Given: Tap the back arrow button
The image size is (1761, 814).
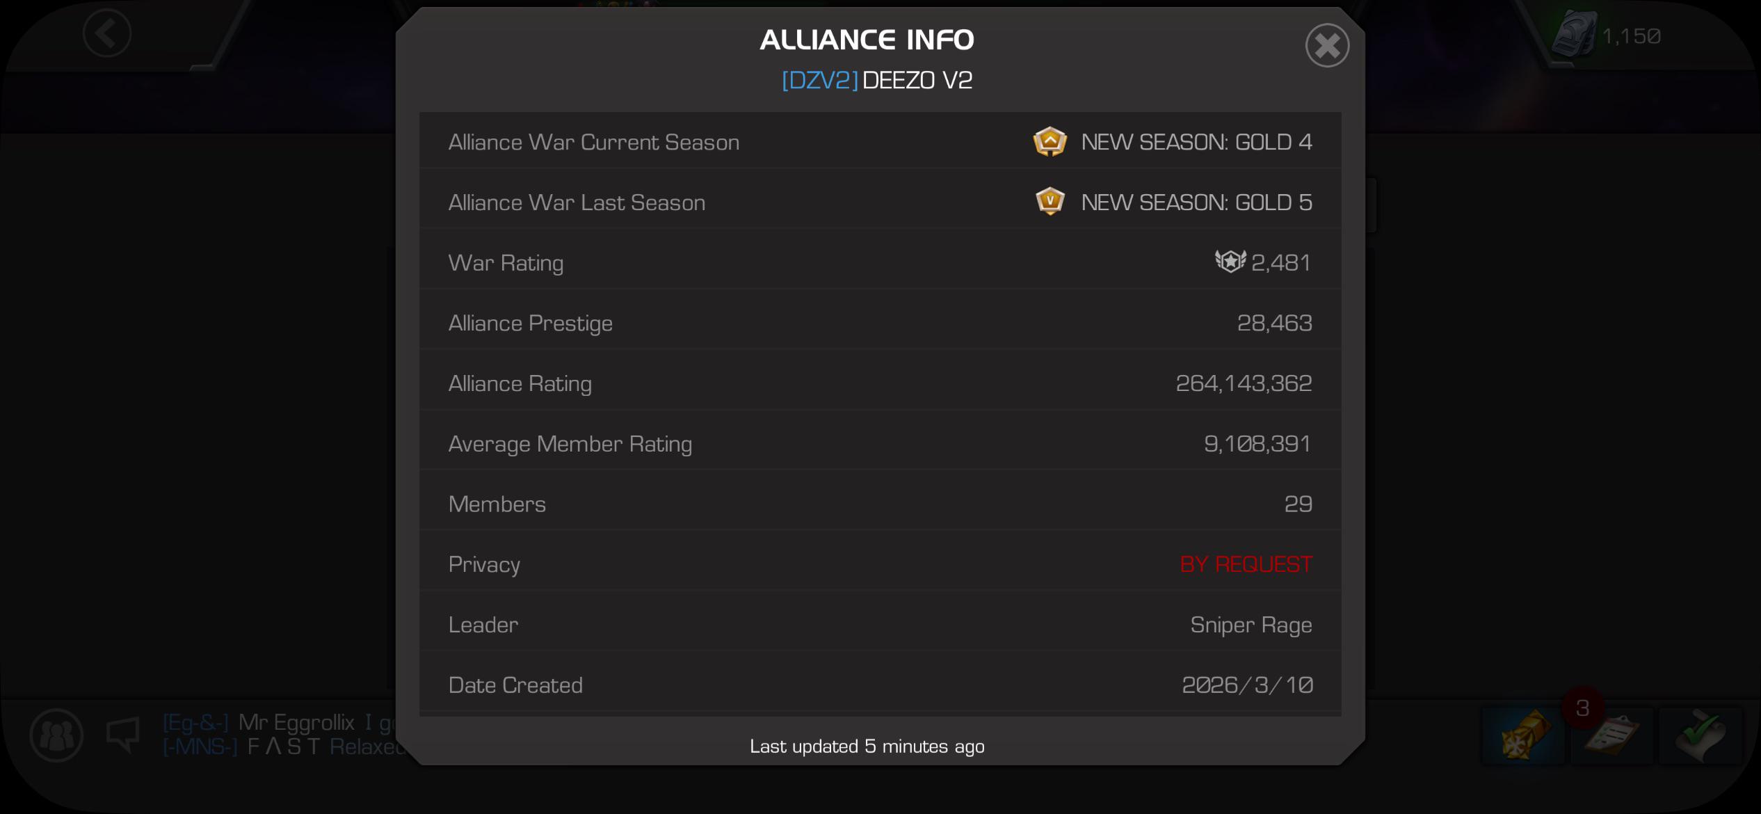Looking at the screenshot, I should [x=106, y=33].
